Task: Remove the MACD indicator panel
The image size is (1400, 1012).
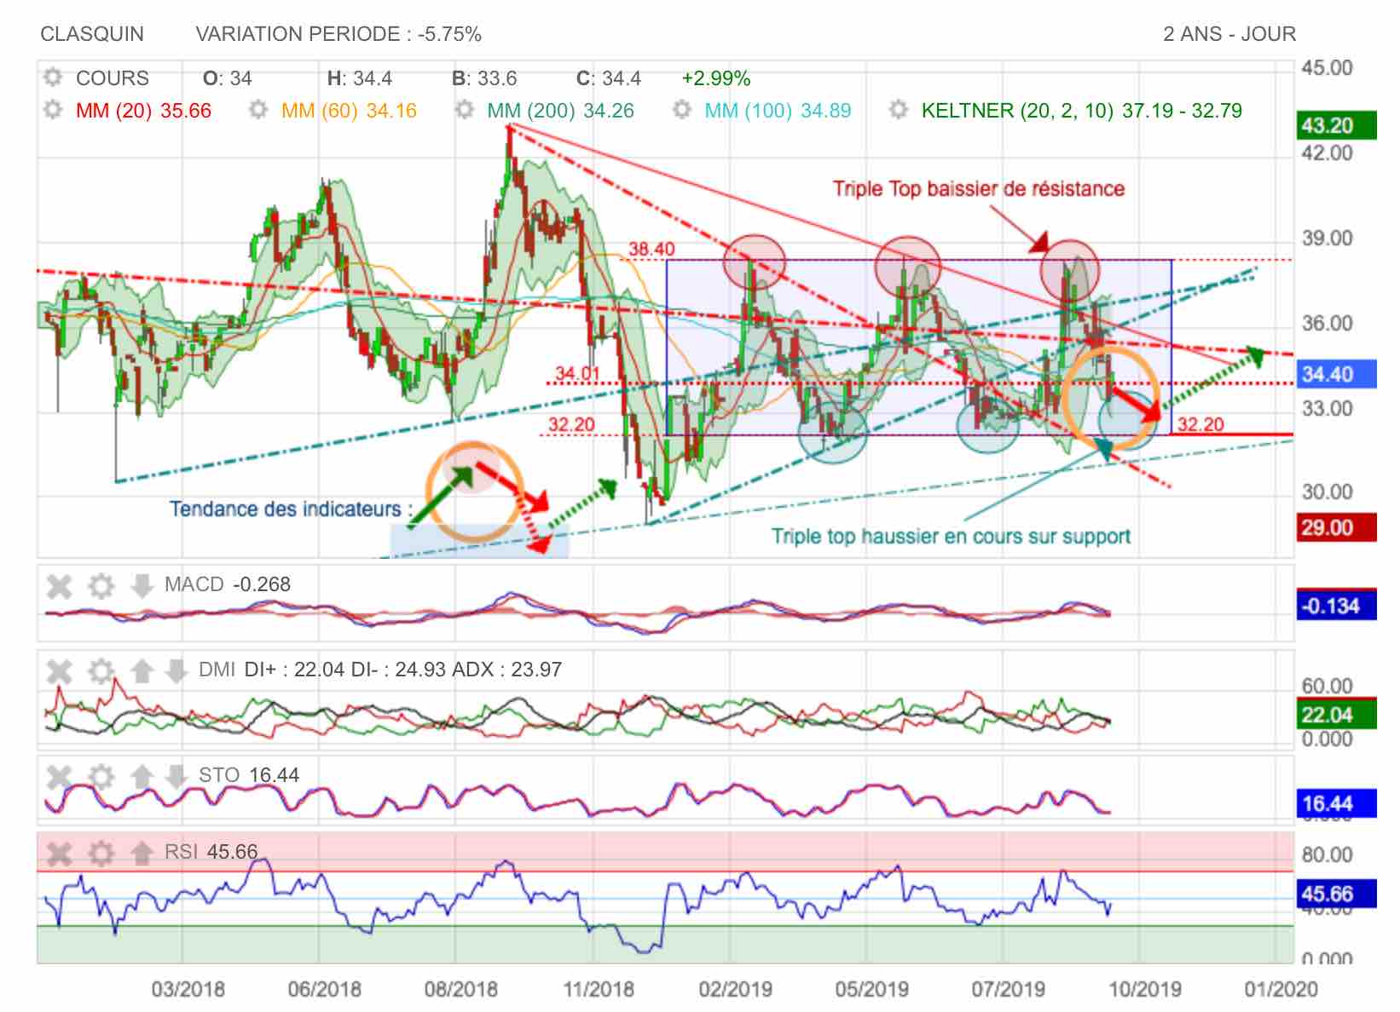Action: click(59, 586)
